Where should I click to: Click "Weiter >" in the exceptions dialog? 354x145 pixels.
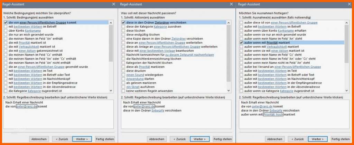318,139
